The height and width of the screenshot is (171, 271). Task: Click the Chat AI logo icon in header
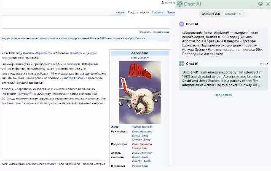[180, 4]
